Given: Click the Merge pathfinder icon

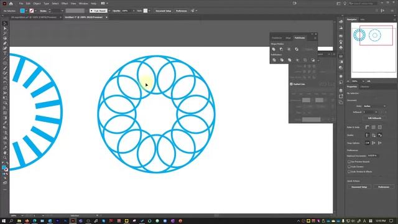Looking at the screenshot, I should 289,60.
